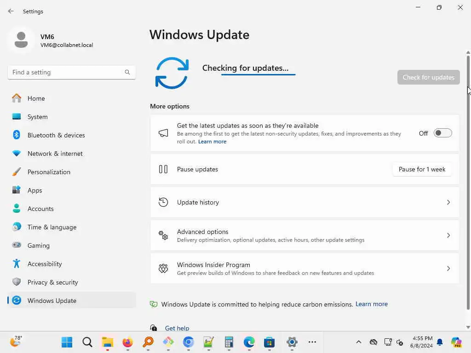The width and height of the screenshot is (471, 353).
Task: Click the Check for updates button
Action: pos(428,77)
